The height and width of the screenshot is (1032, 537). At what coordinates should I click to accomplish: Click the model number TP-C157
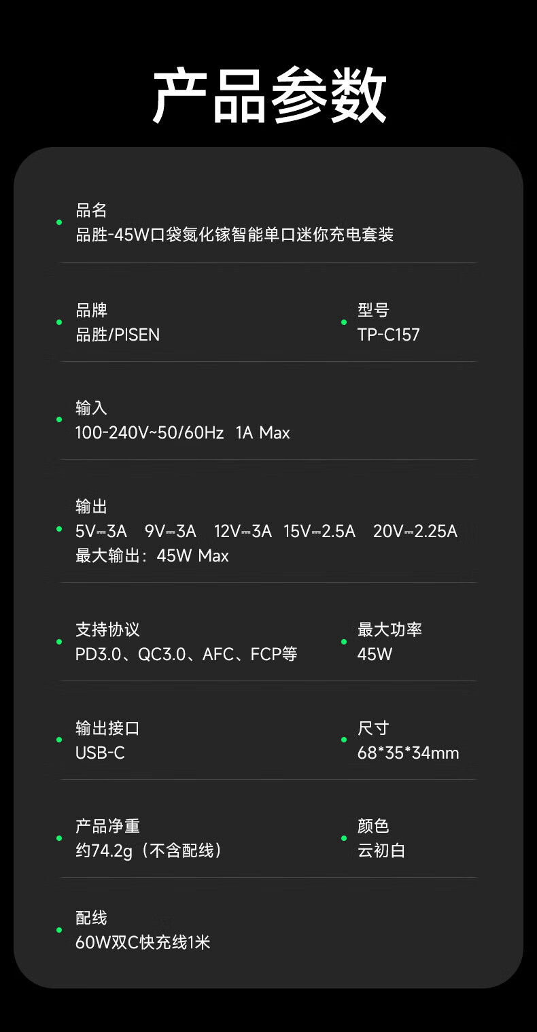coord(389,334)
